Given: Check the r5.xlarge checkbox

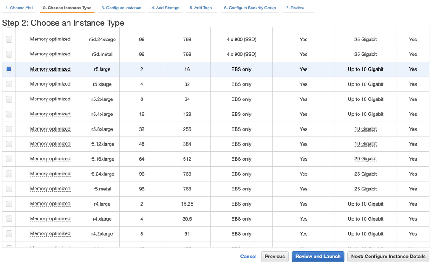Looking at the screenshot, I should point(8,84).
